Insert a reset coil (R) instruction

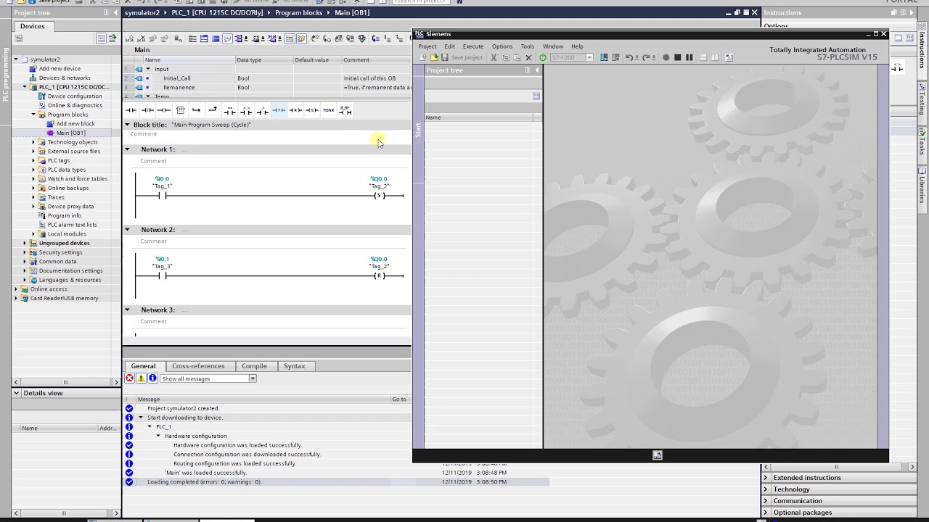coord(295,110)
